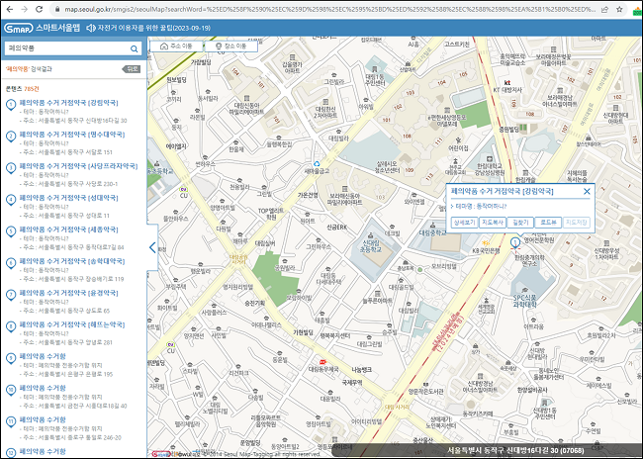Click the 대림중학교 label on the map
Viewport: 643px width, 459px height.
click(x=432, y=232)
